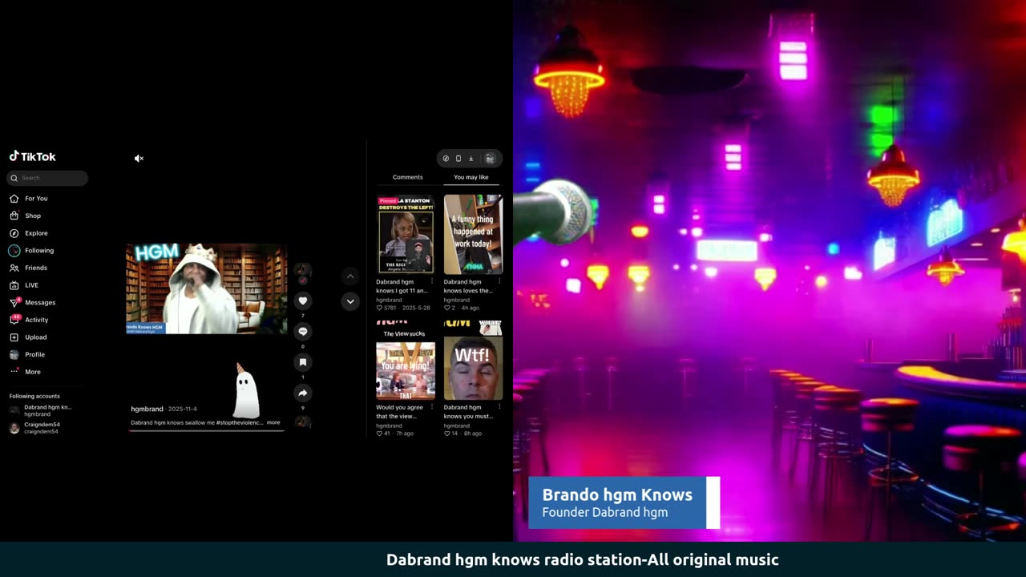This screenshot has width=1026, height=577.
Task: Open 'A funny thing happened at work' thumbnail
Action: [x=473, y=235]
